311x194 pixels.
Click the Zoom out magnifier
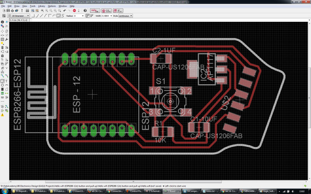pos(51,10)
